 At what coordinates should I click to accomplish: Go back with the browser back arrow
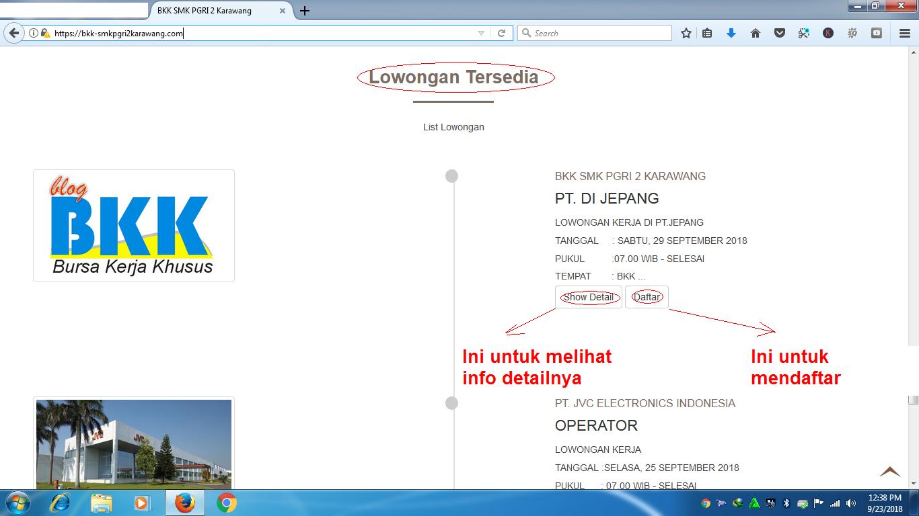point(13,33)
